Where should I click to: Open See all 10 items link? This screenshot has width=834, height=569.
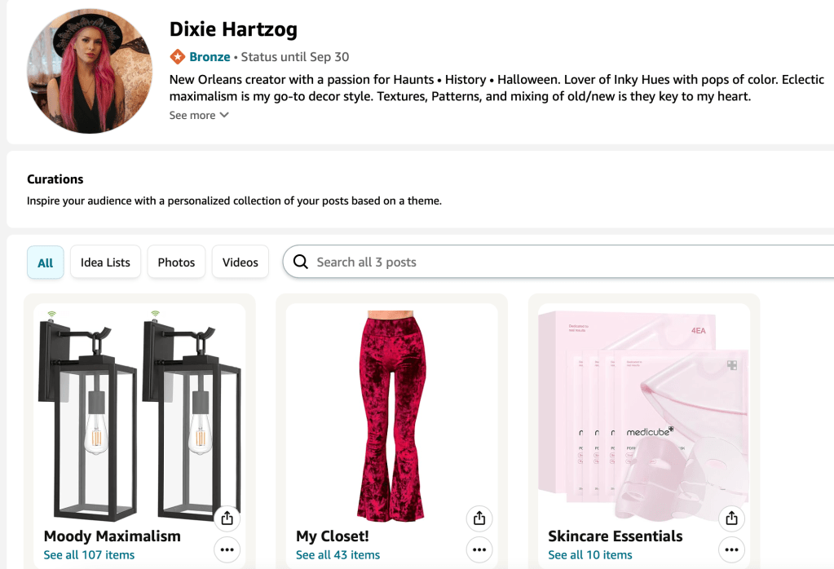(590, 555)
